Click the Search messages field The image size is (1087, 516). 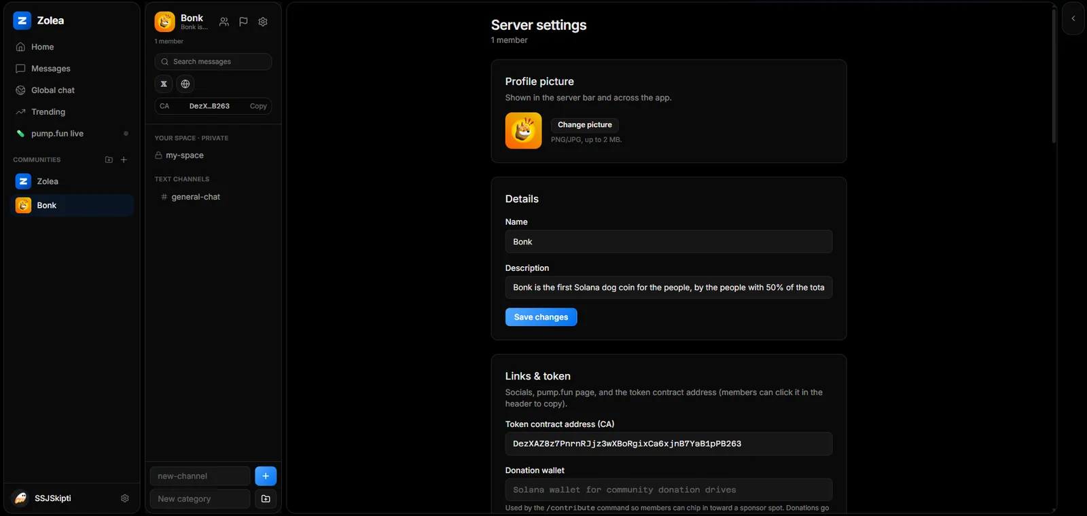(213, 62)
